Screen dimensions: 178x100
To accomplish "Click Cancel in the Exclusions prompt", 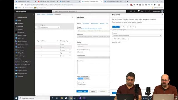I will 132,27.
